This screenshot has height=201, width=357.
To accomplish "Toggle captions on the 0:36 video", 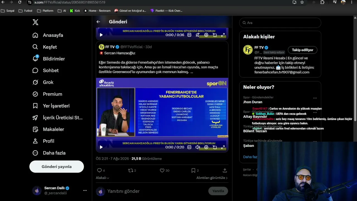I will pos(189,35).
